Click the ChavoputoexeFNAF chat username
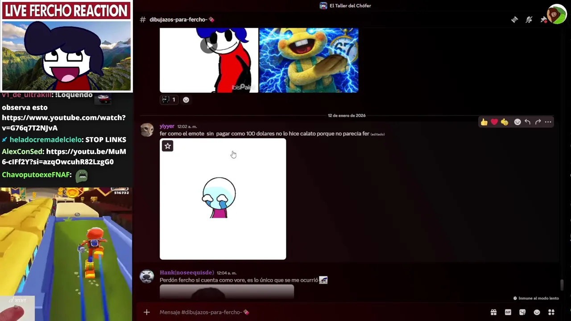The image size is (571, 321). [x=36, y=175]
